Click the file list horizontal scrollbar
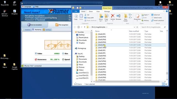177x99 pixels. pos(127,81)
